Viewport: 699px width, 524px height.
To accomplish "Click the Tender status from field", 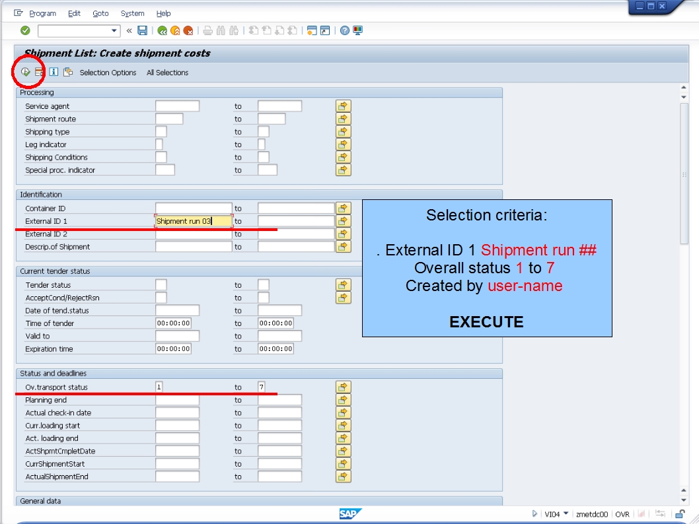I will pos(161,285).
